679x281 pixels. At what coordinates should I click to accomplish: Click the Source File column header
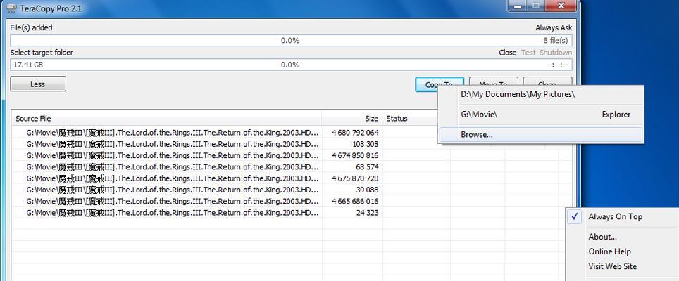tap(167, 118)
